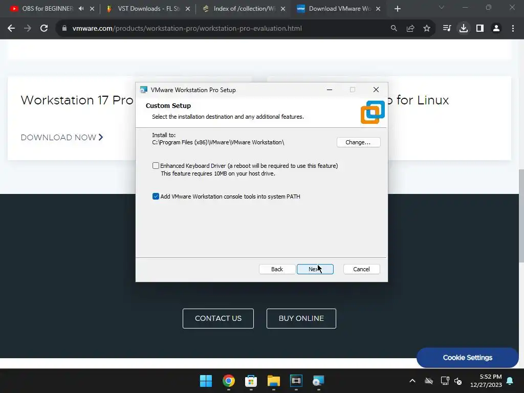Click Next in the VMware setup dialog
Viewport: 524px width, 393px height.
point(315,269)
